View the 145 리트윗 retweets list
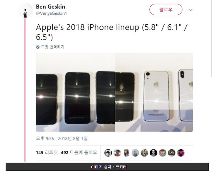Screen dimensions: 212x174 47,153
